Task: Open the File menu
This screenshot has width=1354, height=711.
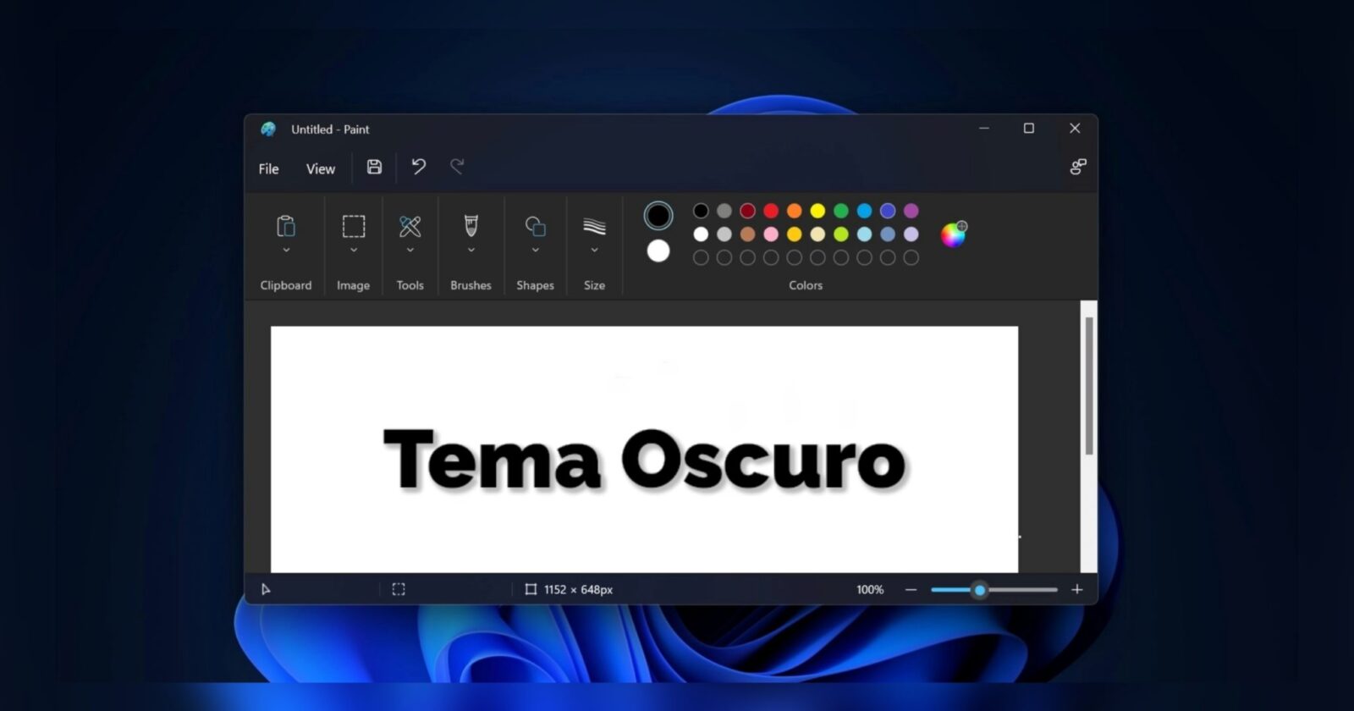Action: (268, 168)
